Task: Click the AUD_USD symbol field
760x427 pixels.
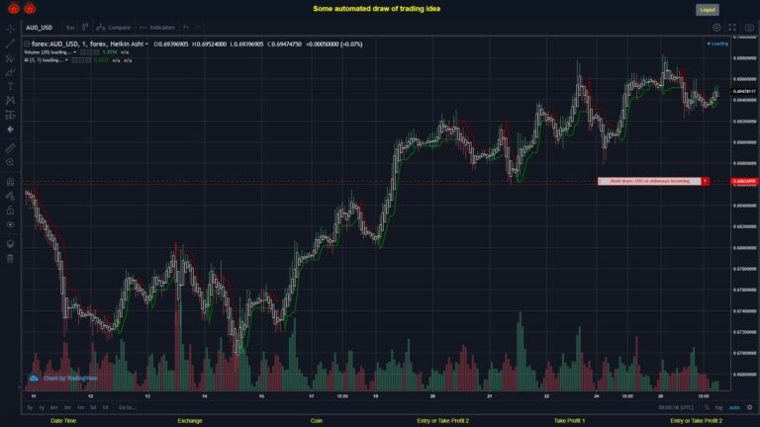Action: [40, 28]
